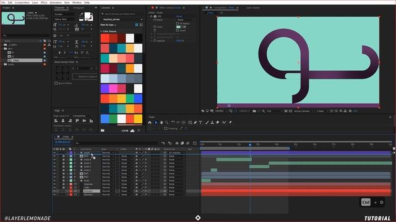
Task: Click the Libraries search field
Action: pos(123,14)
